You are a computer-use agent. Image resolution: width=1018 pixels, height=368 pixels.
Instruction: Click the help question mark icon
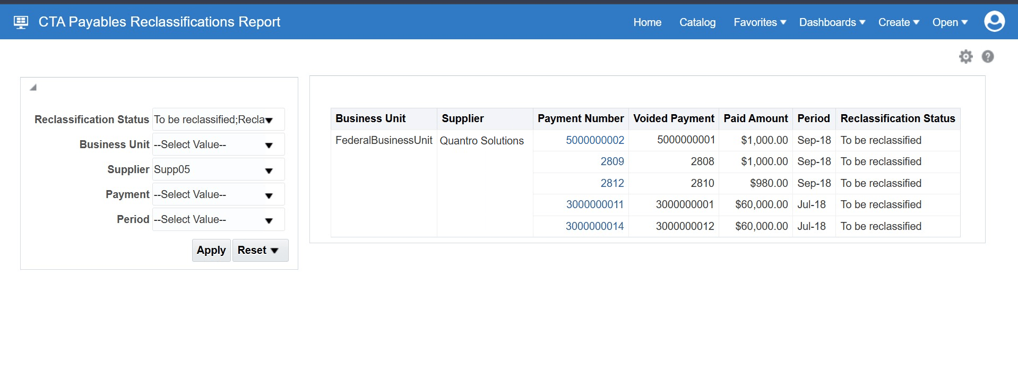coord(988,56)
